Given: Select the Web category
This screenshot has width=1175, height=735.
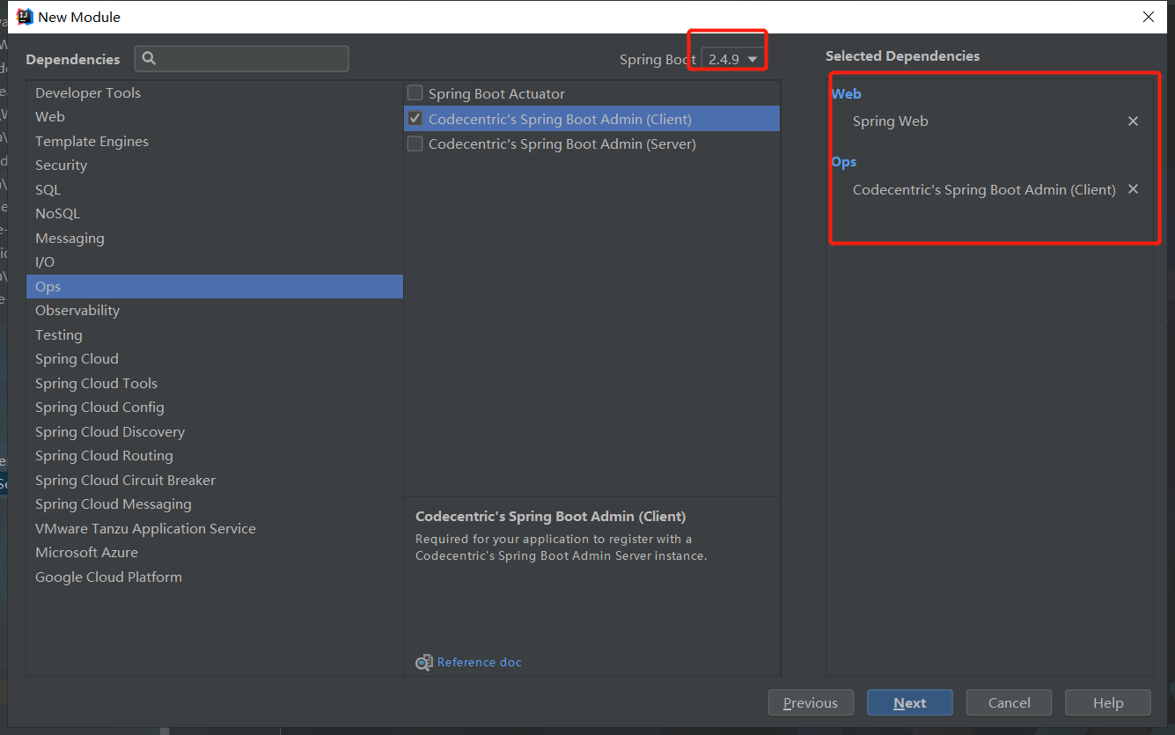Looking at the screenshot, I should pos(215,116).
